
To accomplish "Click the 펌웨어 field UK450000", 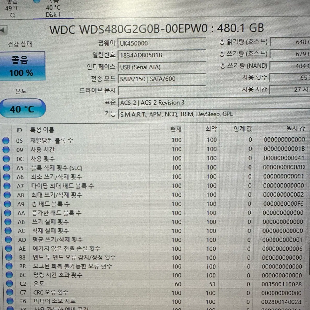I will 161,43.
